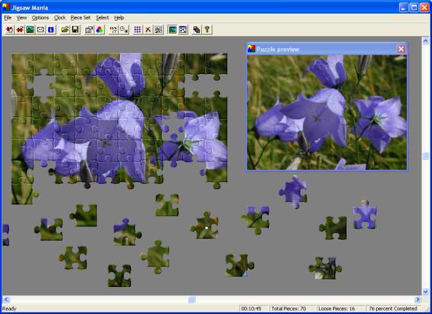This screenshot has width=432, height=314.
Task: Click the clock toolbar icon
Action: pos(123,30)
